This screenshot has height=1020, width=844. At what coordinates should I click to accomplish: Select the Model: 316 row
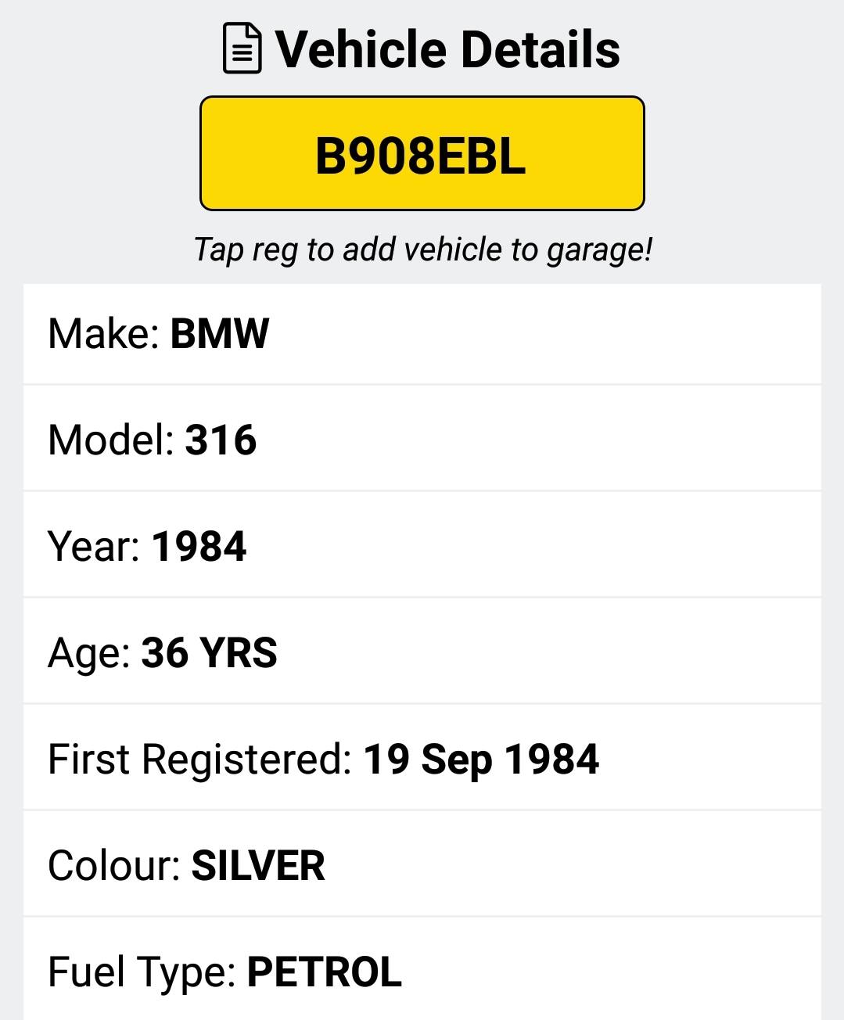(x=422, y=440)
